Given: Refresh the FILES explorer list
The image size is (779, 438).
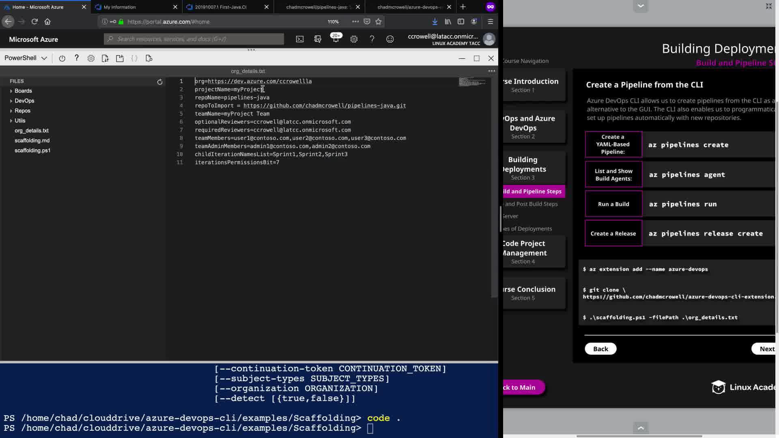Looking at the screenshot, I should coord(160,82).
